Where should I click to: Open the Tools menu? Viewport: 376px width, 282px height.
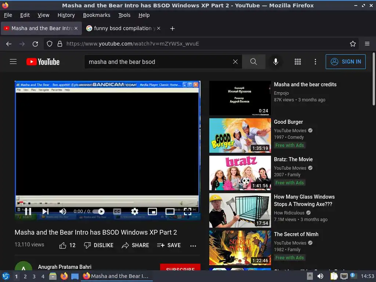[x=124, y=15]
